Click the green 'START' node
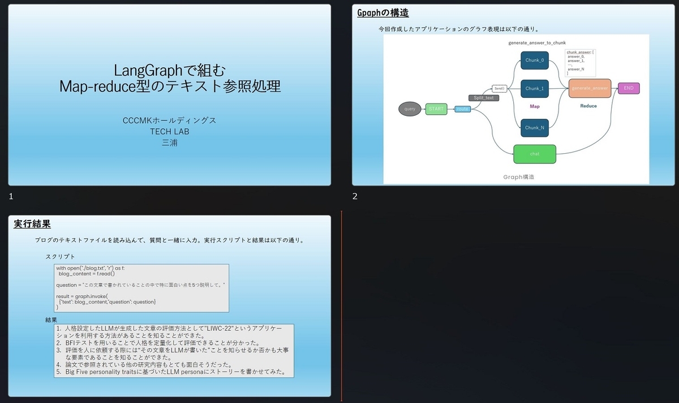Screen dimensions: 679x403 coord(436,109)
